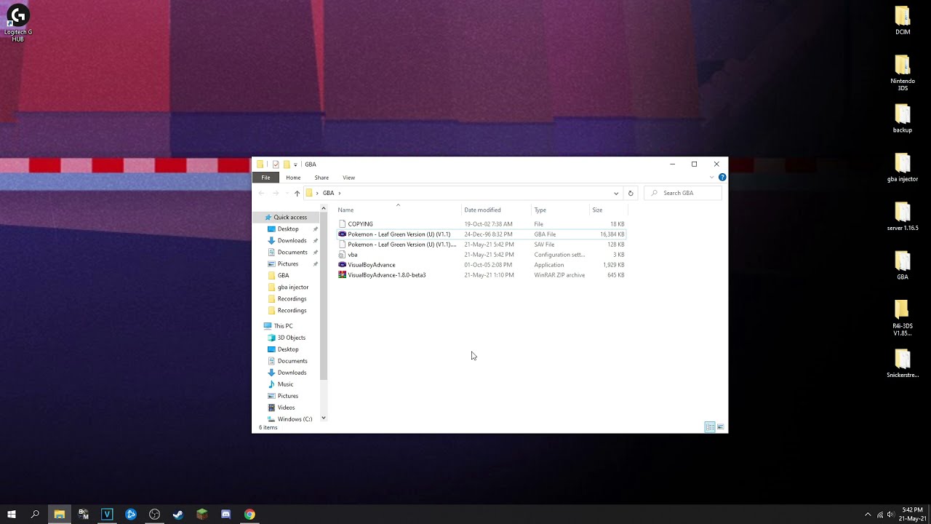Open Explorer help question mark icon
Viewport: 931px width, 524px height.
(722, 177)
